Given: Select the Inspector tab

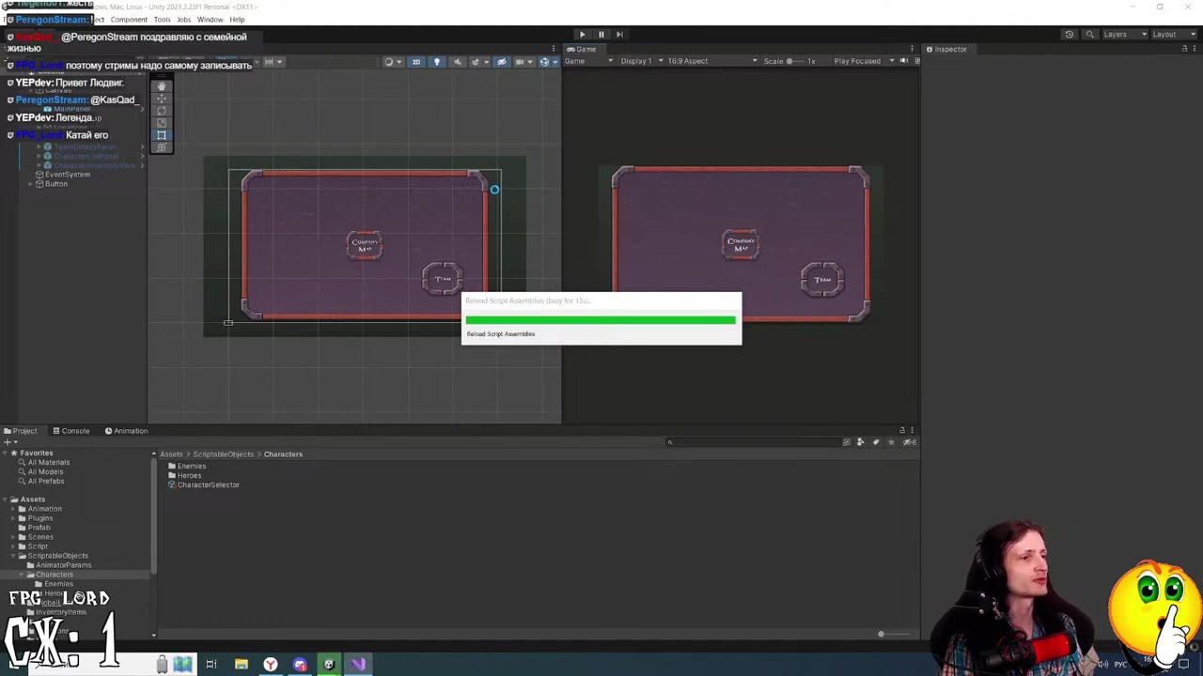Looking at the screenshot, I should (x=945, y=49).
